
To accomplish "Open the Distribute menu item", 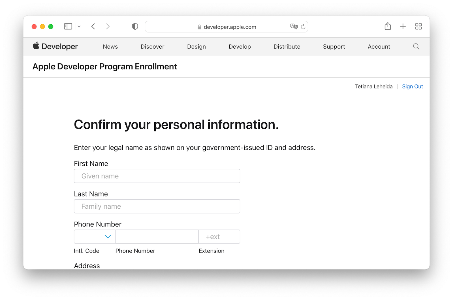I will pyautogui.click(x=287, y=47).
